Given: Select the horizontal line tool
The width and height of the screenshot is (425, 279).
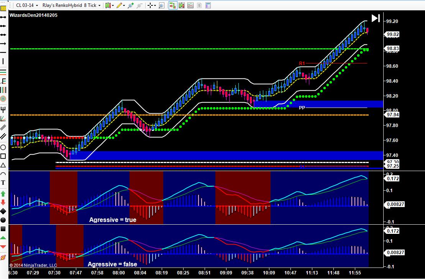Looking at the screenshot, I should tap(3, 52).
